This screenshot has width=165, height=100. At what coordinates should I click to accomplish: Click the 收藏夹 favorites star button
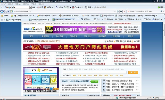point(5,15)
